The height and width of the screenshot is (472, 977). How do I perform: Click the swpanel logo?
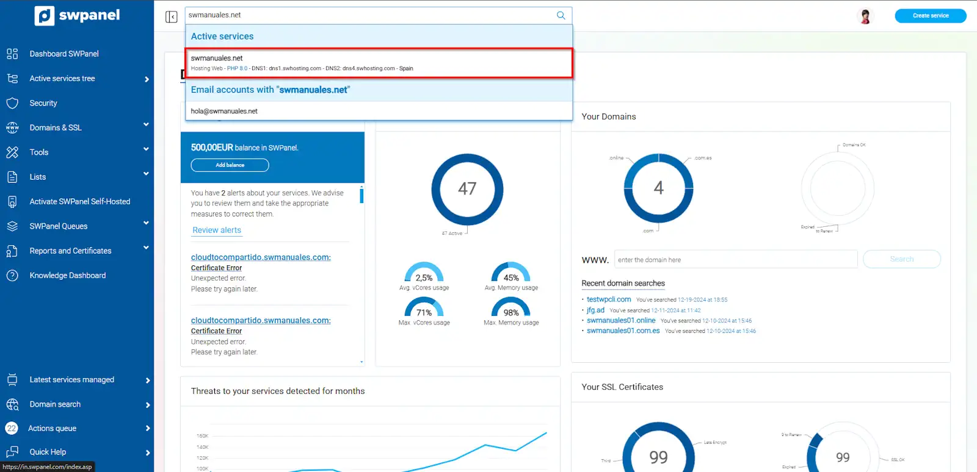coord(77,16)
